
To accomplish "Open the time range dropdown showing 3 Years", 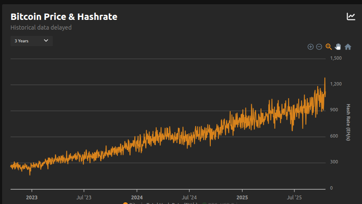I will point(32,41).
